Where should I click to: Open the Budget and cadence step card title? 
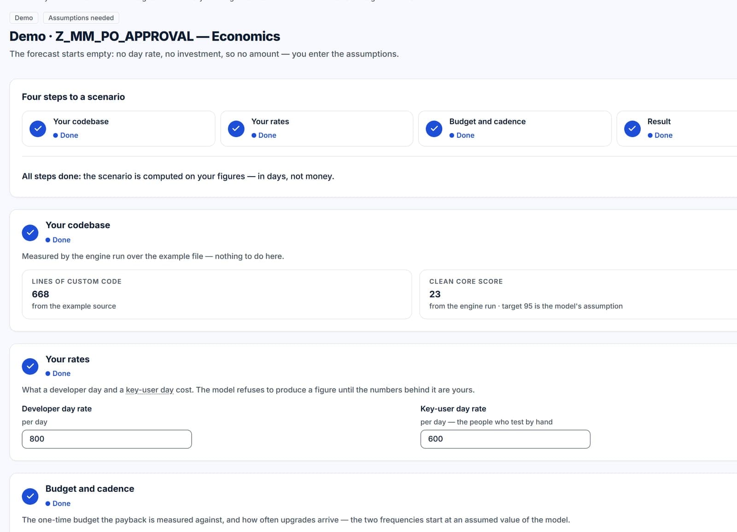point(487,121)
